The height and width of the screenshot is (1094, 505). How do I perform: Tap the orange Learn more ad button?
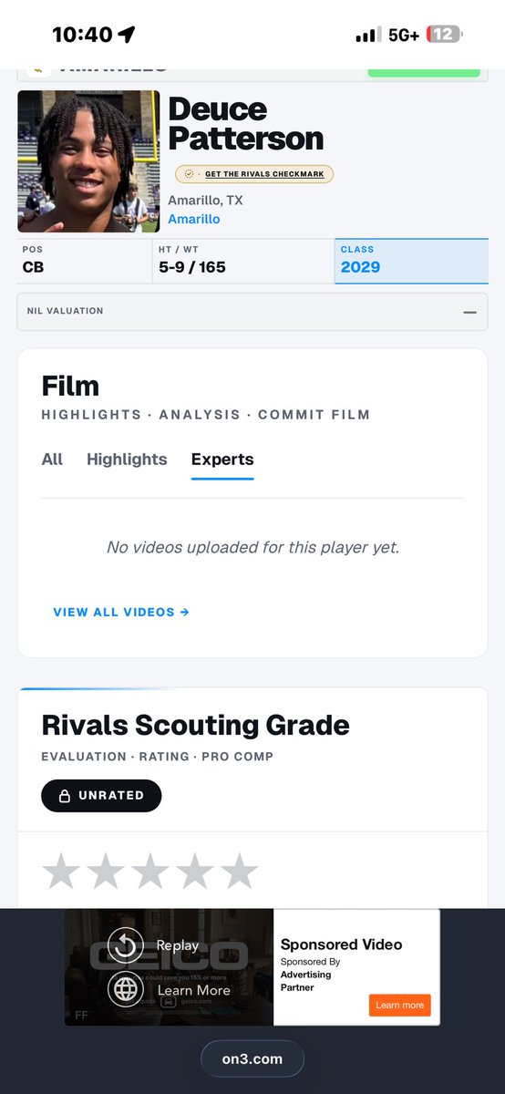click(400, 1005)
